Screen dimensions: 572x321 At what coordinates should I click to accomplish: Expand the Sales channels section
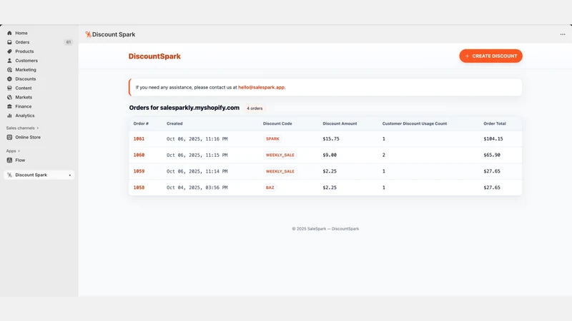[22, 128]
